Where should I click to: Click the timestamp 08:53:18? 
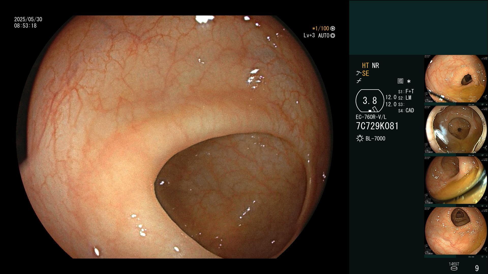(x=25, y=26)
